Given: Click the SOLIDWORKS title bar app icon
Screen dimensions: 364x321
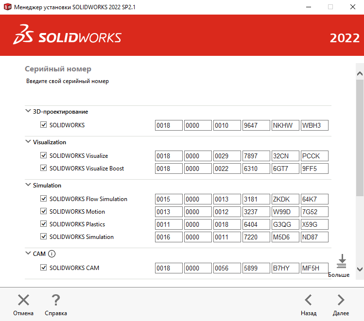Looking at the screenshot, I should (7, 7).
